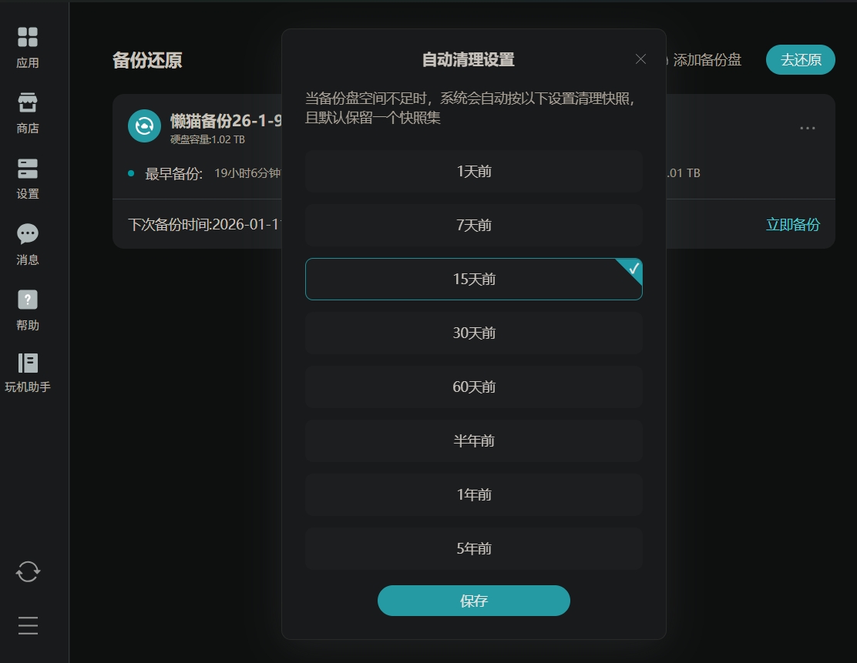Click the backup disk circular icon

click(x=144, y=126)
